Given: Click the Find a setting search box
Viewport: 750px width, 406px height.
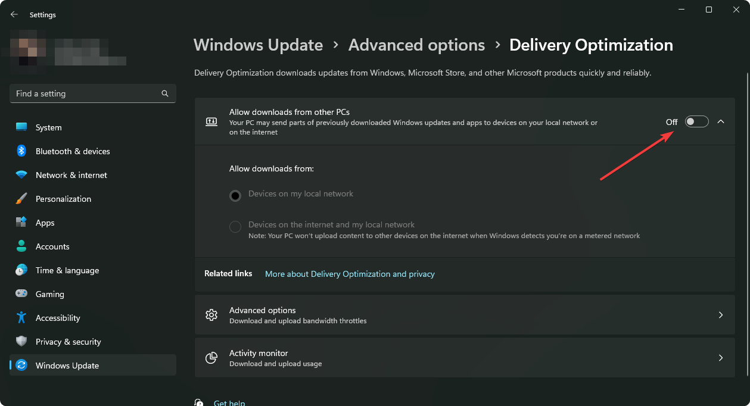Looking at the screenshot, I should pyautogui.click(x=93, y=93).
